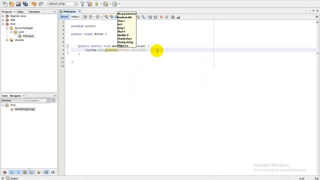The height and width of the screenshot is (180, 320).
Task: Open the Debug Project dropdown arrow
Action: point(110,4)
